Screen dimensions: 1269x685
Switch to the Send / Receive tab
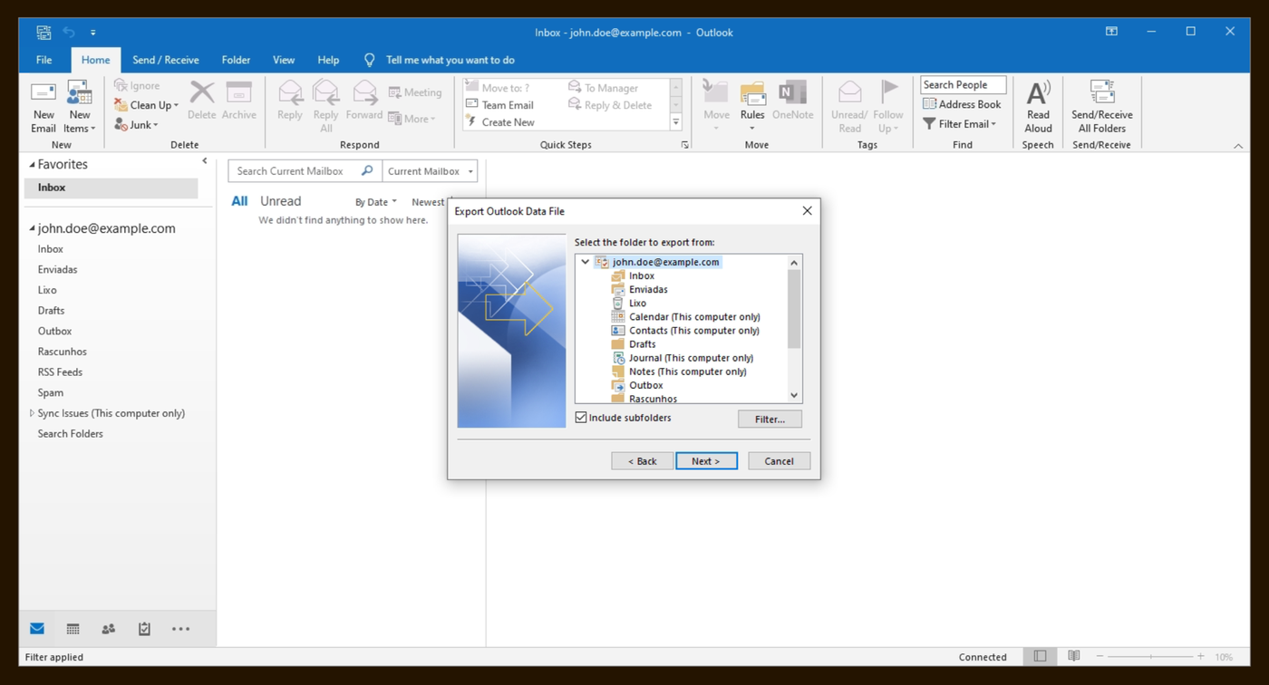pyautogui.click(x=166, y=60)
